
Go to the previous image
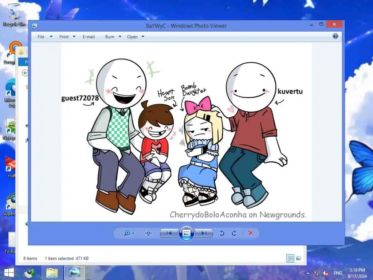[169, 233]
